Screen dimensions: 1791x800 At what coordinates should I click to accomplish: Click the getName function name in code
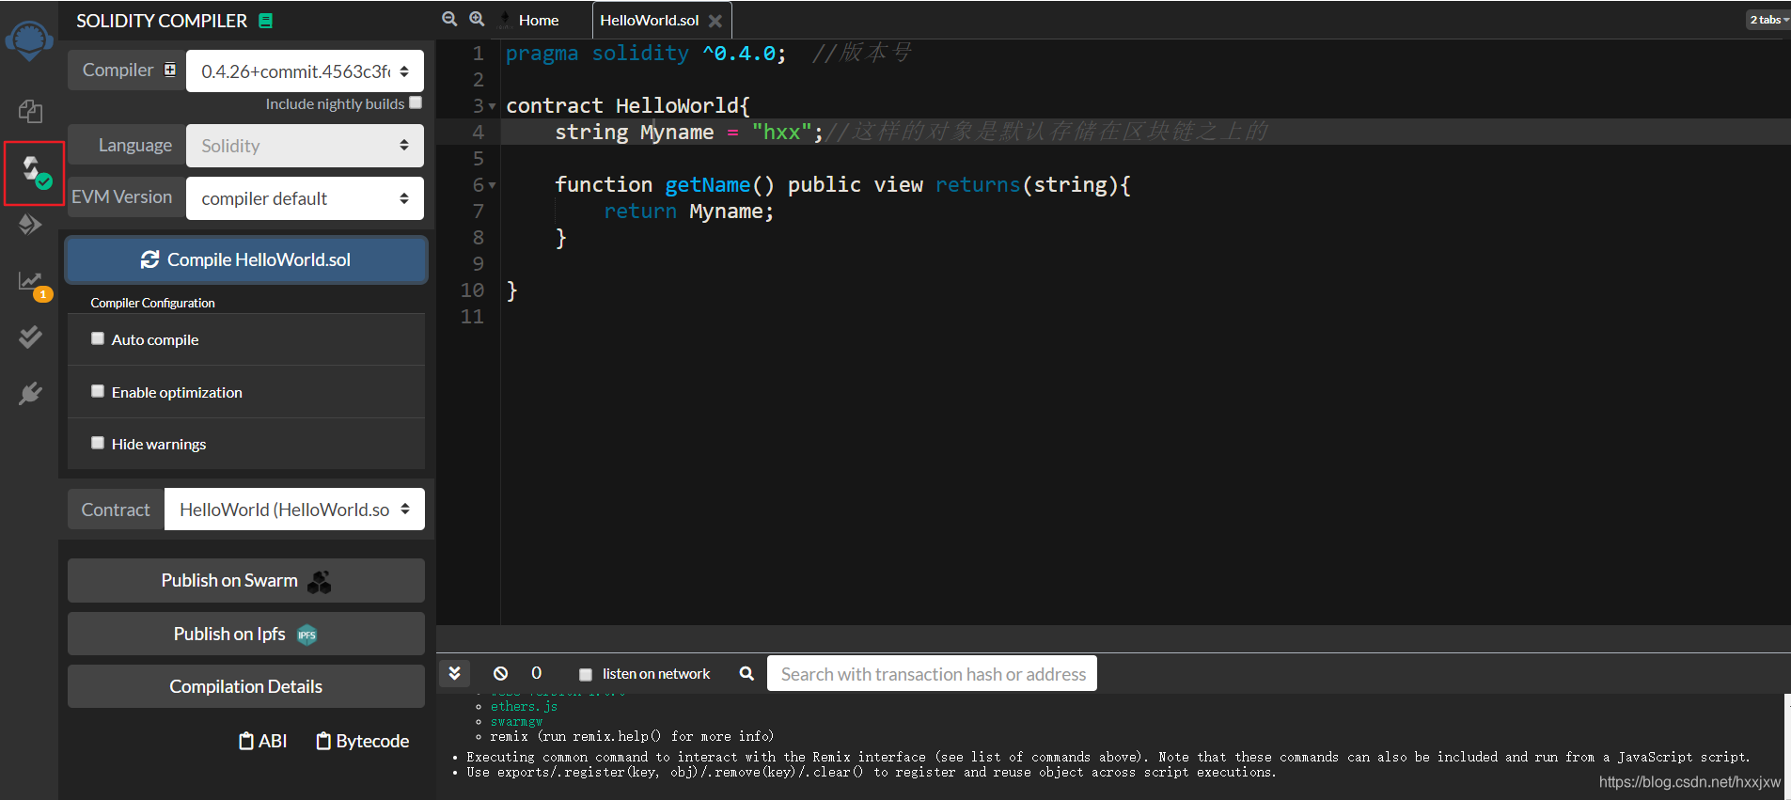click(x=708, y=185)
